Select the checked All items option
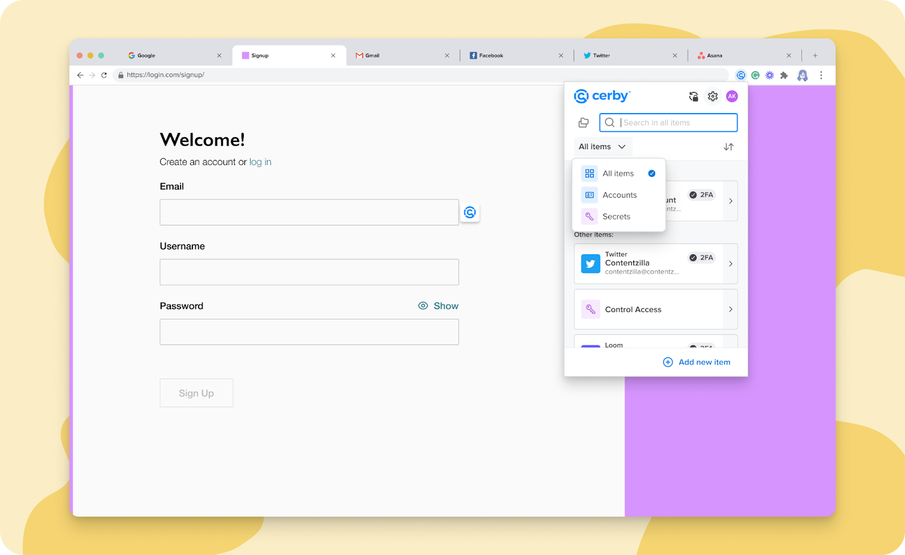The width and height of the screenshot is (905, 555). 619,174
